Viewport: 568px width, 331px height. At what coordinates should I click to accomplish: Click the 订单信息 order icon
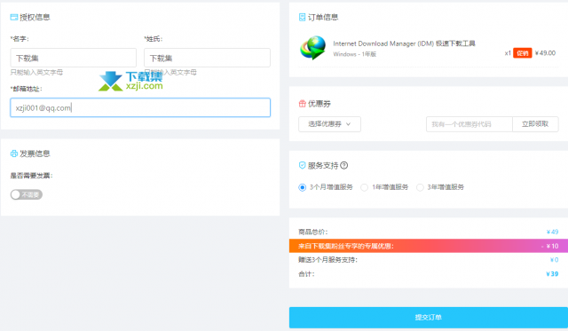pos(302,17)
